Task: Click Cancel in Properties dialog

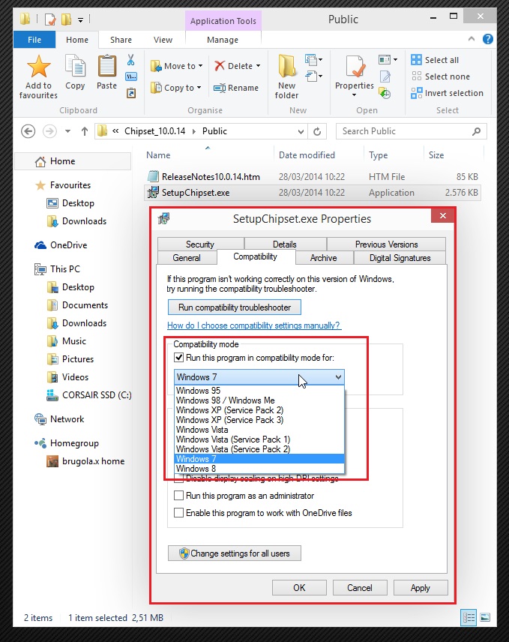Action: [x=360, y=587]
